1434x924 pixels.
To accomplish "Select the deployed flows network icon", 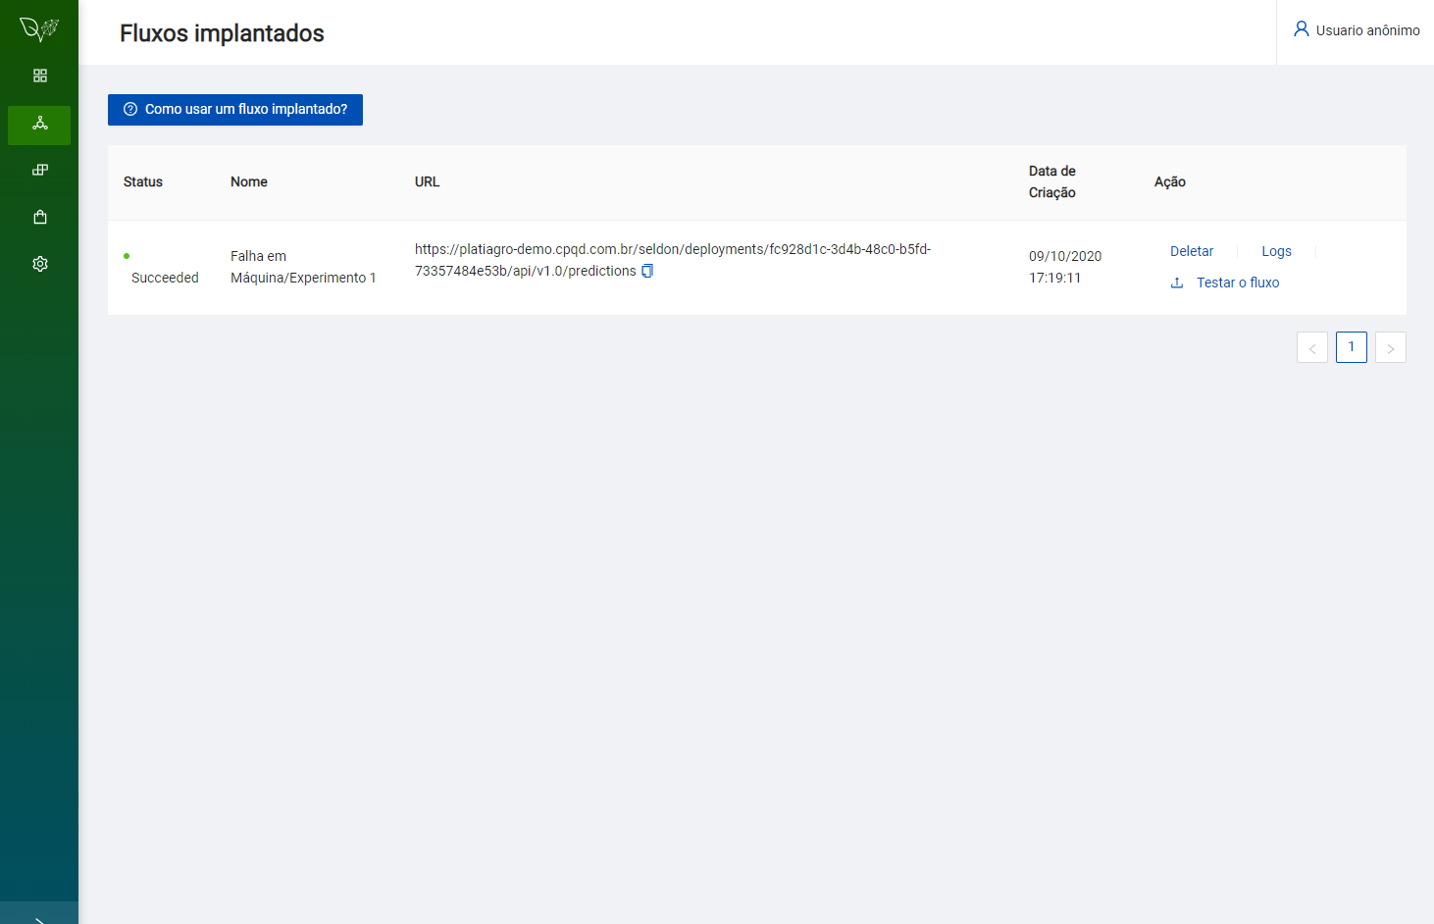I will pos(40,124).
